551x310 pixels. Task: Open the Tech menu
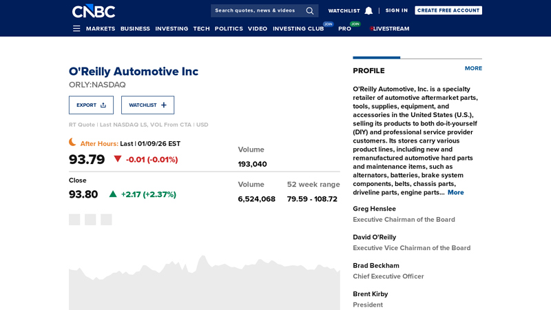201,28
